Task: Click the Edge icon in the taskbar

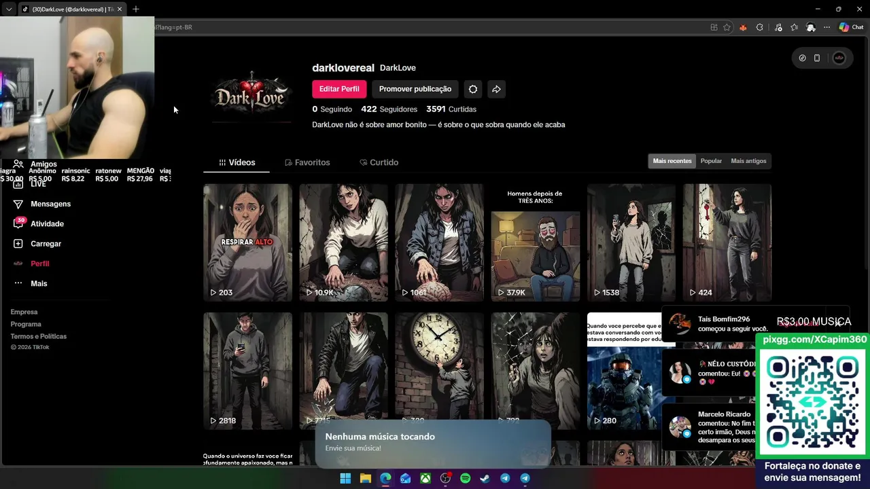Action: point(385,478)
